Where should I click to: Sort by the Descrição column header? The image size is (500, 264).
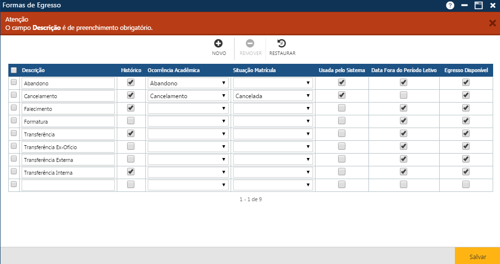coord(33,70)
